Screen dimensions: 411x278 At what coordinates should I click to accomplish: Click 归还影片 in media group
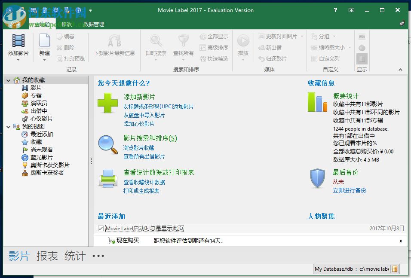click(272, 59)
